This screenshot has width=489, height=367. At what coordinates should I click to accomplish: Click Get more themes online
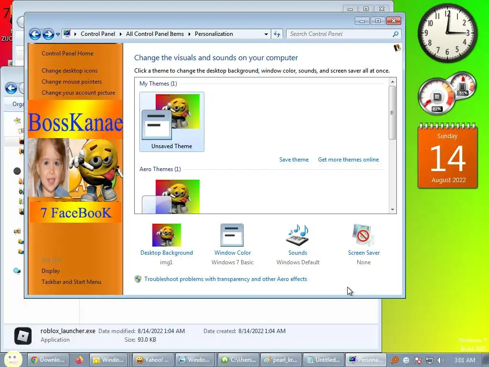[x=348, y=160]
